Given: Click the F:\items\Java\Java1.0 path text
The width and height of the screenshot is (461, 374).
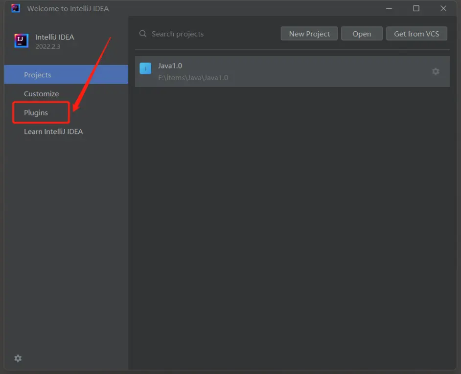Looking at the screenshot, I should coord(193,78).
